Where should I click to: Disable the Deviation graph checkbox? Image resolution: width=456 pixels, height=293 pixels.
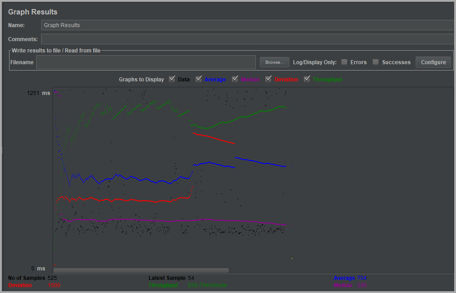pyautogui.click(x=269, y=79)
